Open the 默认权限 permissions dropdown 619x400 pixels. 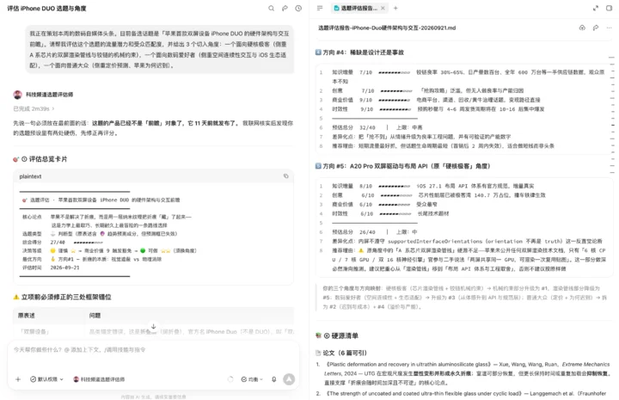pos(46,379)
